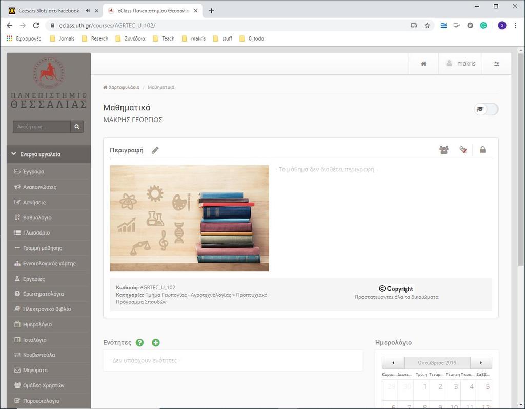Screen dimensions: 525x409
Task: Open the 0_todo bookmark folder
Action: pos(252,38)
